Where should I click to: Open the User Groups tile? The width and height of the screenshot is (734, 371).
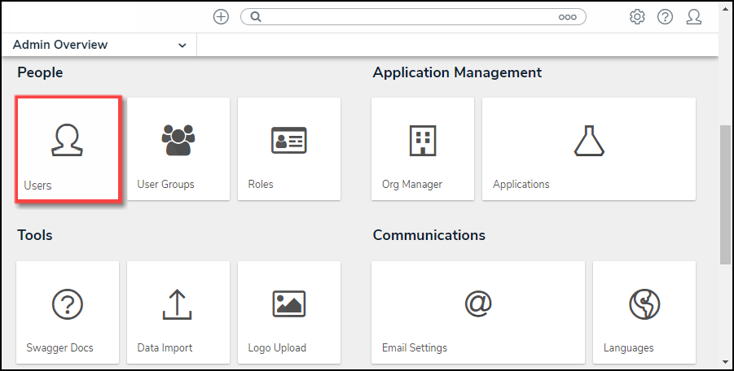tap(178, 149)
